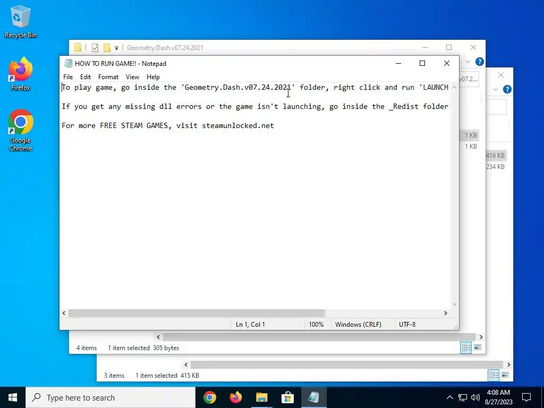Click the UTF-8 encoding status entry

[x=407, y=325]
